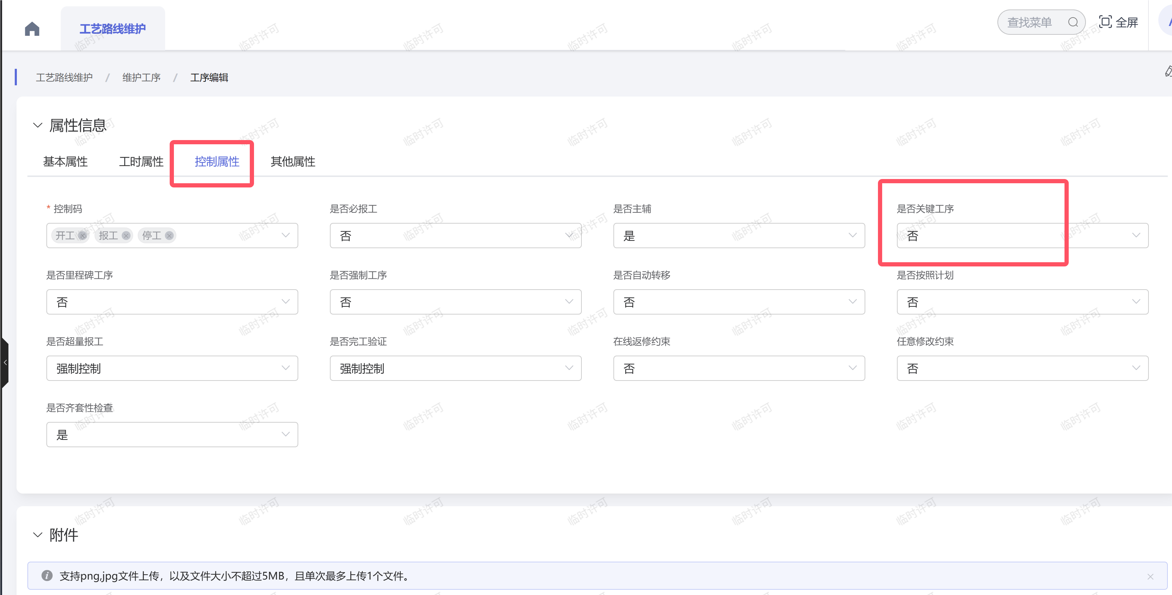
Task: Switch to the 基本属性 tab
Action: click(65, 161)
